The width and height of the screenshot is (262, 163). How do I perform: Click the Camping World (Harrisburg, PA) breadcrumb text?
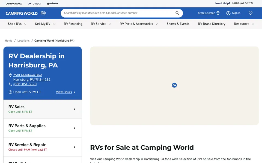point(54,41)
